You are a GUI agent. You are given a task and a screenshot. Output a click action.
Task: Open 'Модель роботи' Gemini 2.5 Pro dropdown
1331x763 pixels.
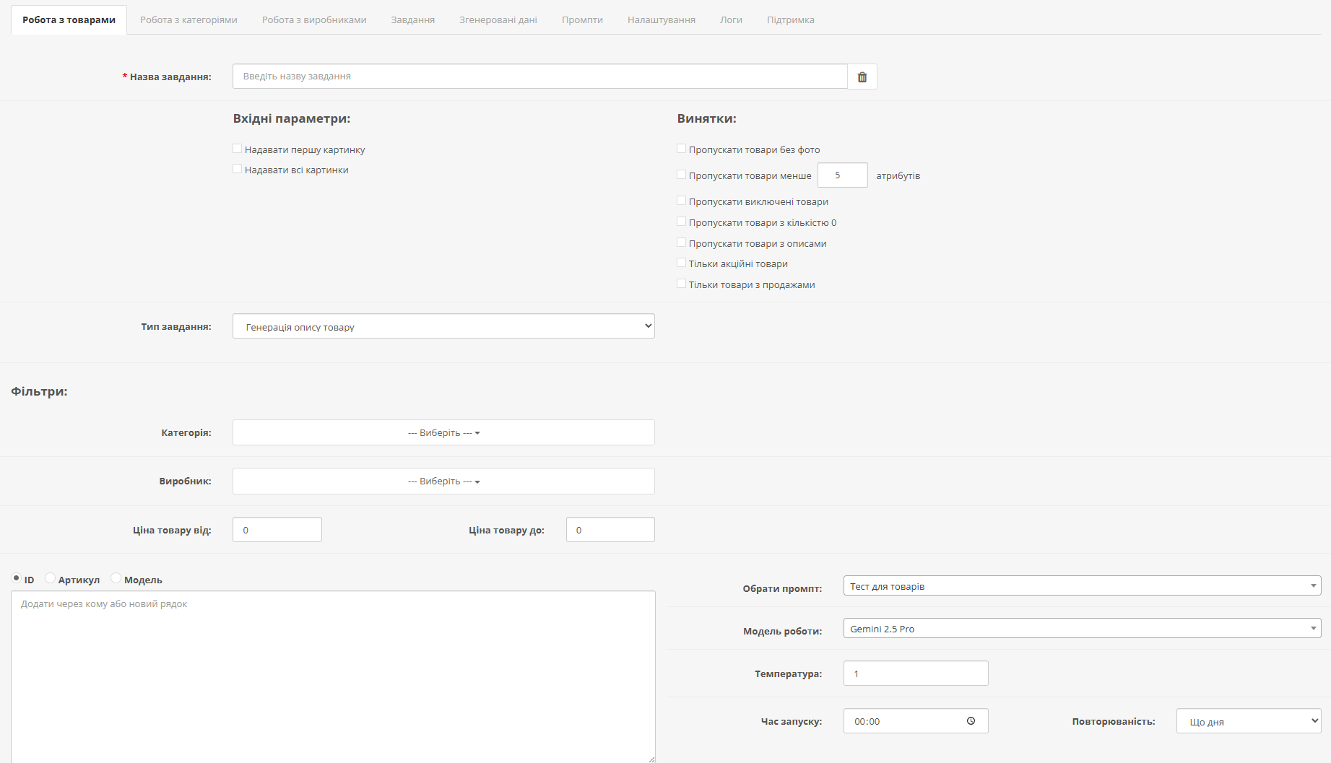1081,629
